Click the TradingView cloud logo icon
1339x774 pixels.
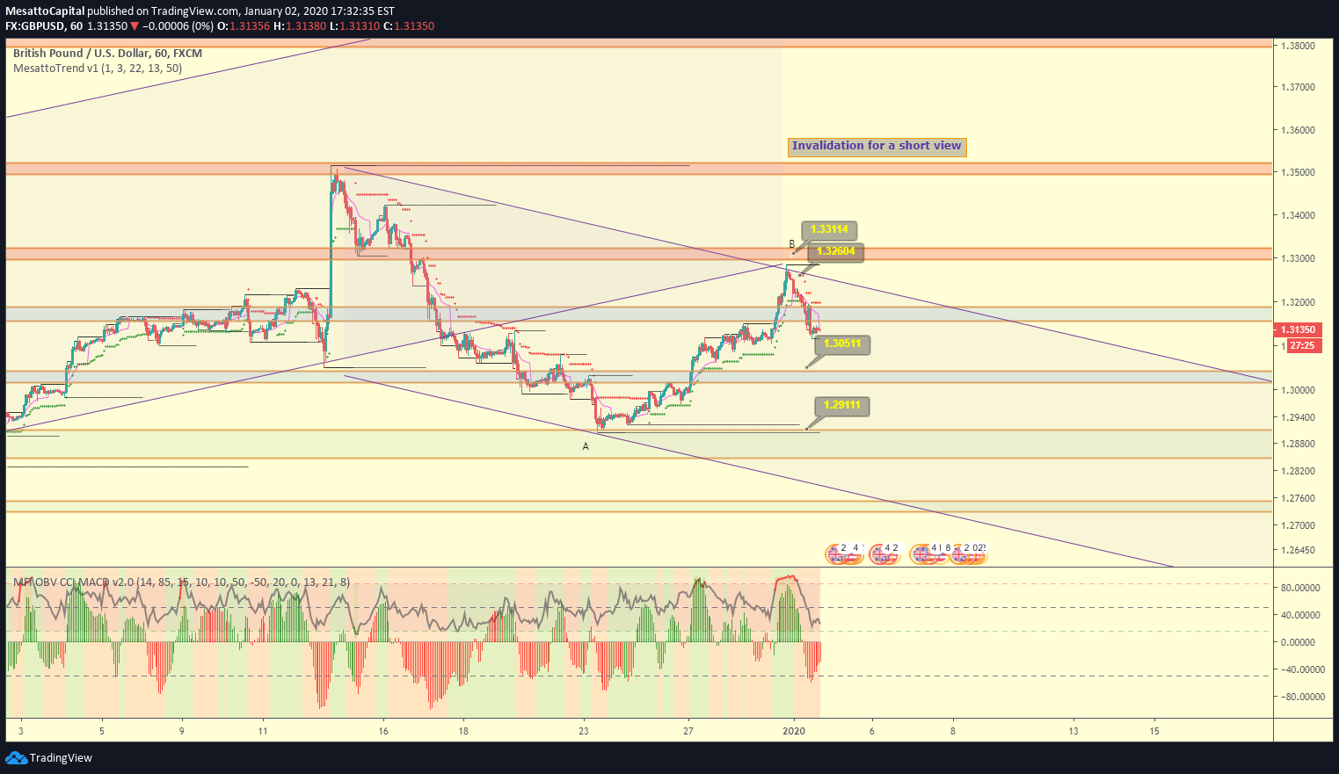click(x=16, y=757)
